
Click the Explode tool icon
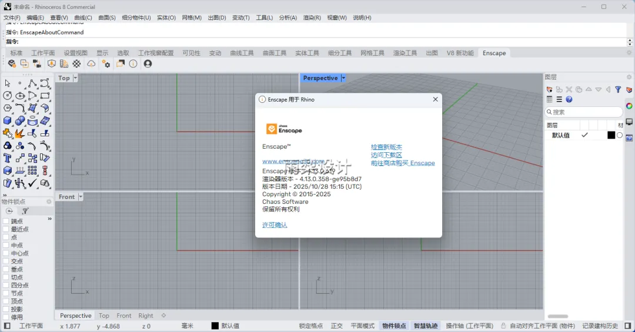click(20, 133)
